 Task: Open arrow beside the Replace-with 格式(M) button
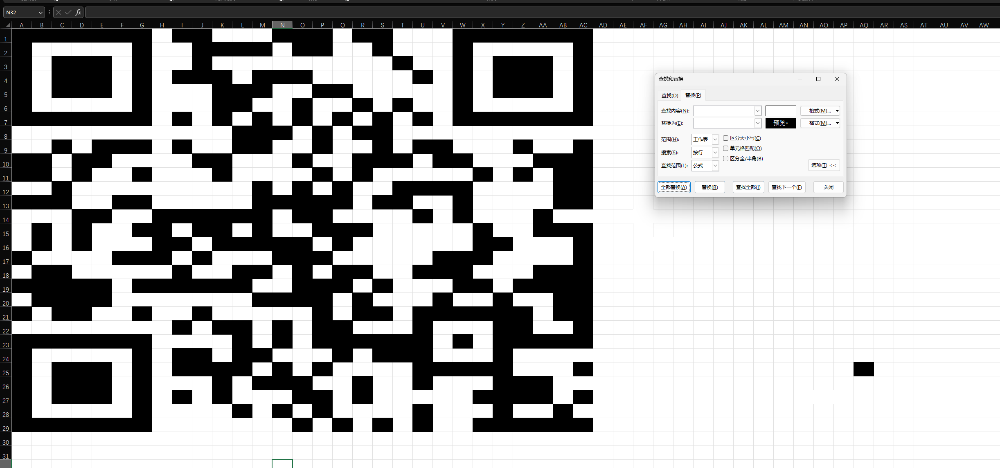coord(837,123)
